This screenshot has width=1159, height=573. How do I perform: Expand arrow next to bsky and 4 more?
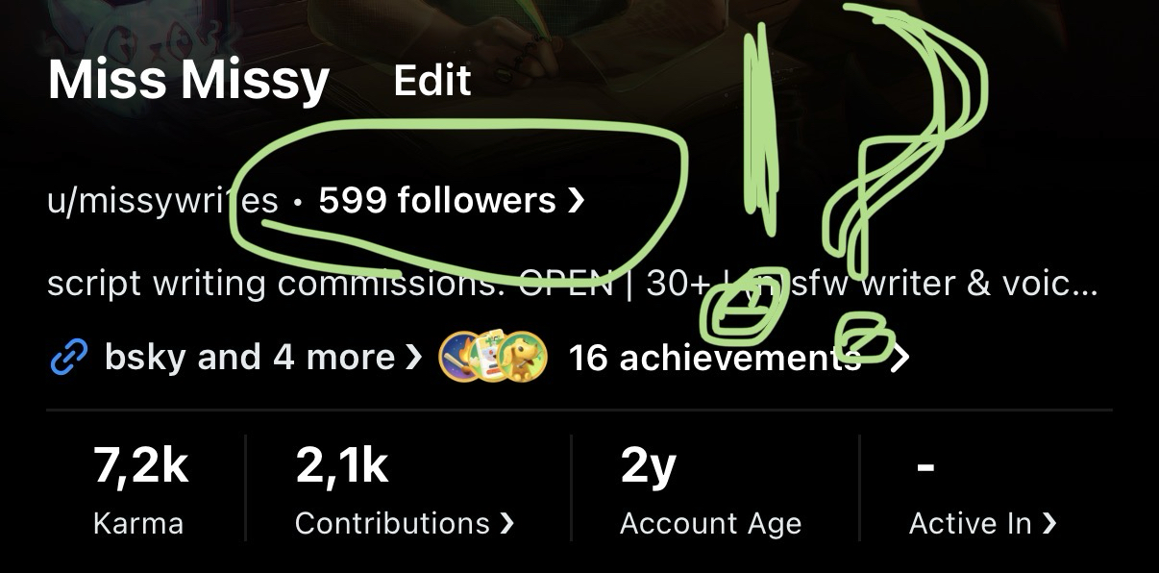[x=414, y=358]
